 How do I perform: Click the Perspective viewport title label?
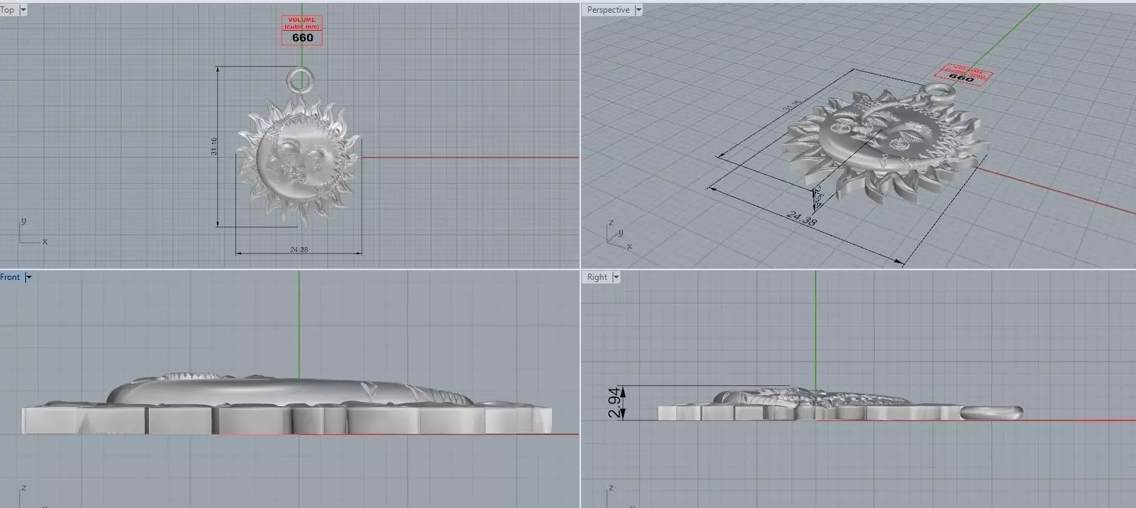(x=608, y=10)
